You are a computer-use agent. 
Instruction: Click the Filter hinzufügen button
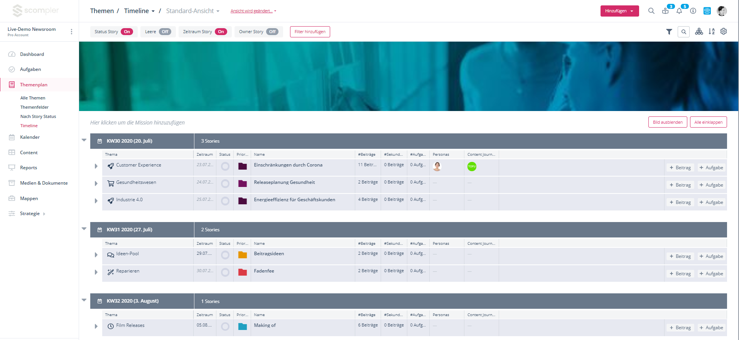coord(310,32)
